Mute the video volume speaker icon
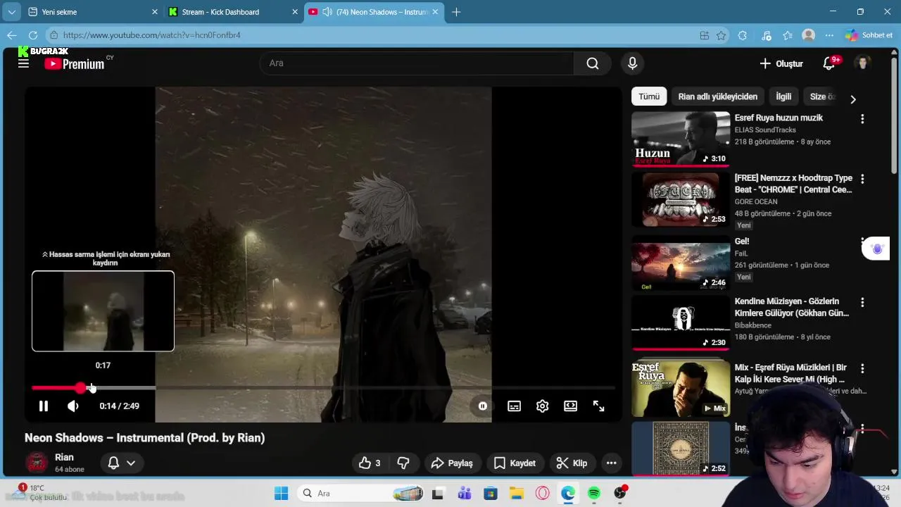901x507 pixels. coord(73,406)
